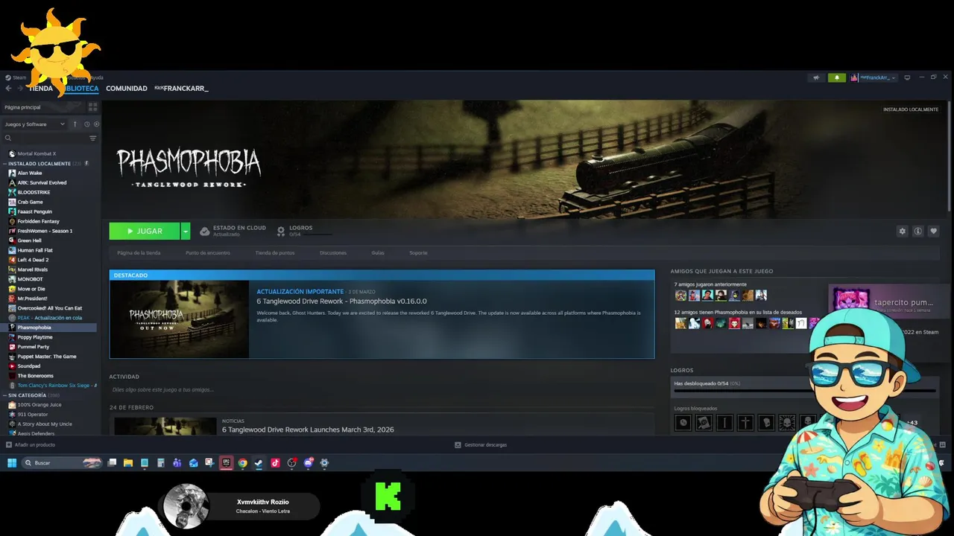Open advanced filter options icon

[93, 138]
